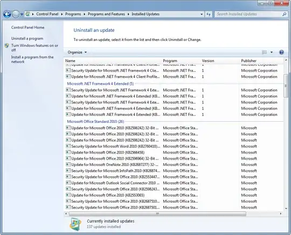Select the InfoPath 2010 update icon
This screenshot has width=291, height=235.
(x=68, y=170)
